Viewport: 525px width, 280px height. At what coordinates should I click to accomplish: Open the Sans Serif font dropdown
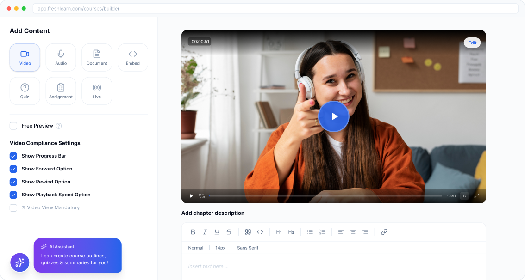tap(248, 248)
